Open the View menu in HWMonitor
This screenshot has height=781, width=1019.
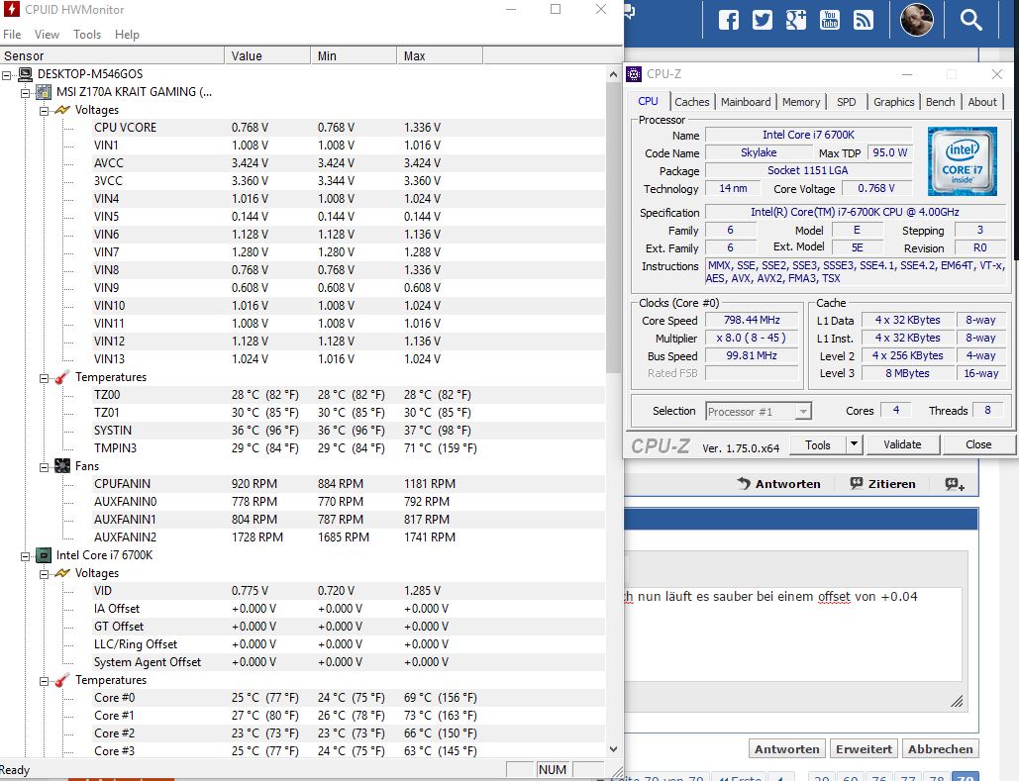[x=47, y=35]
